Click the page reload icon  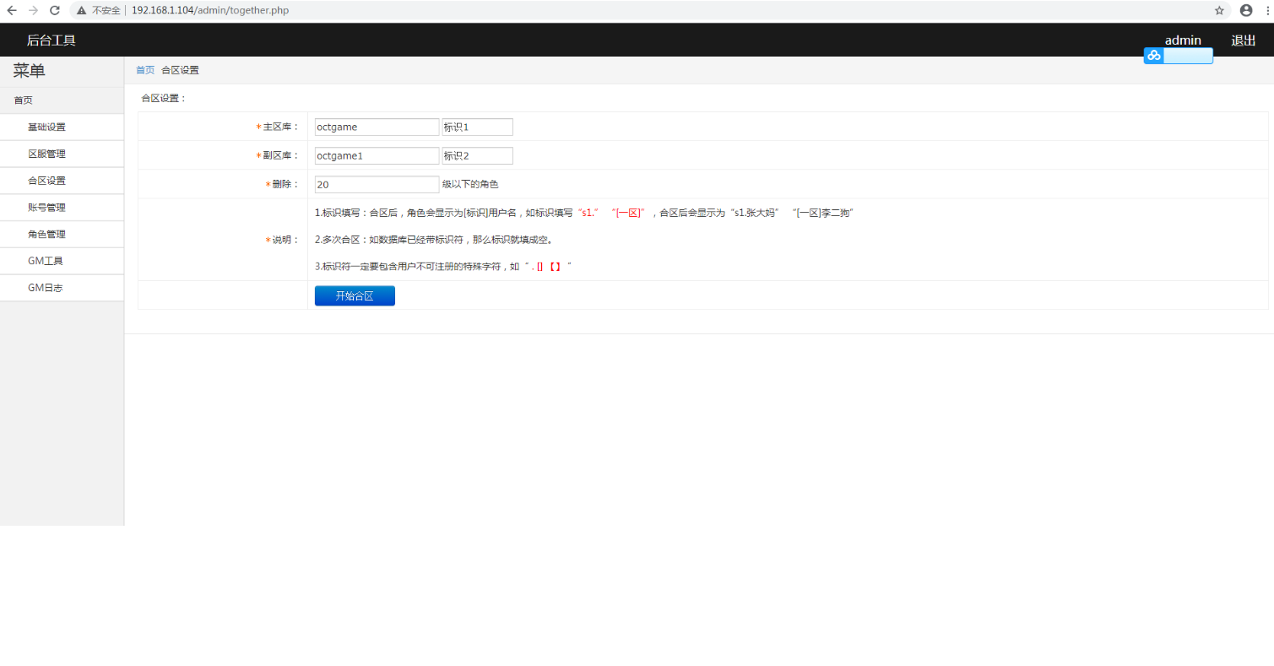coord(54,10)
